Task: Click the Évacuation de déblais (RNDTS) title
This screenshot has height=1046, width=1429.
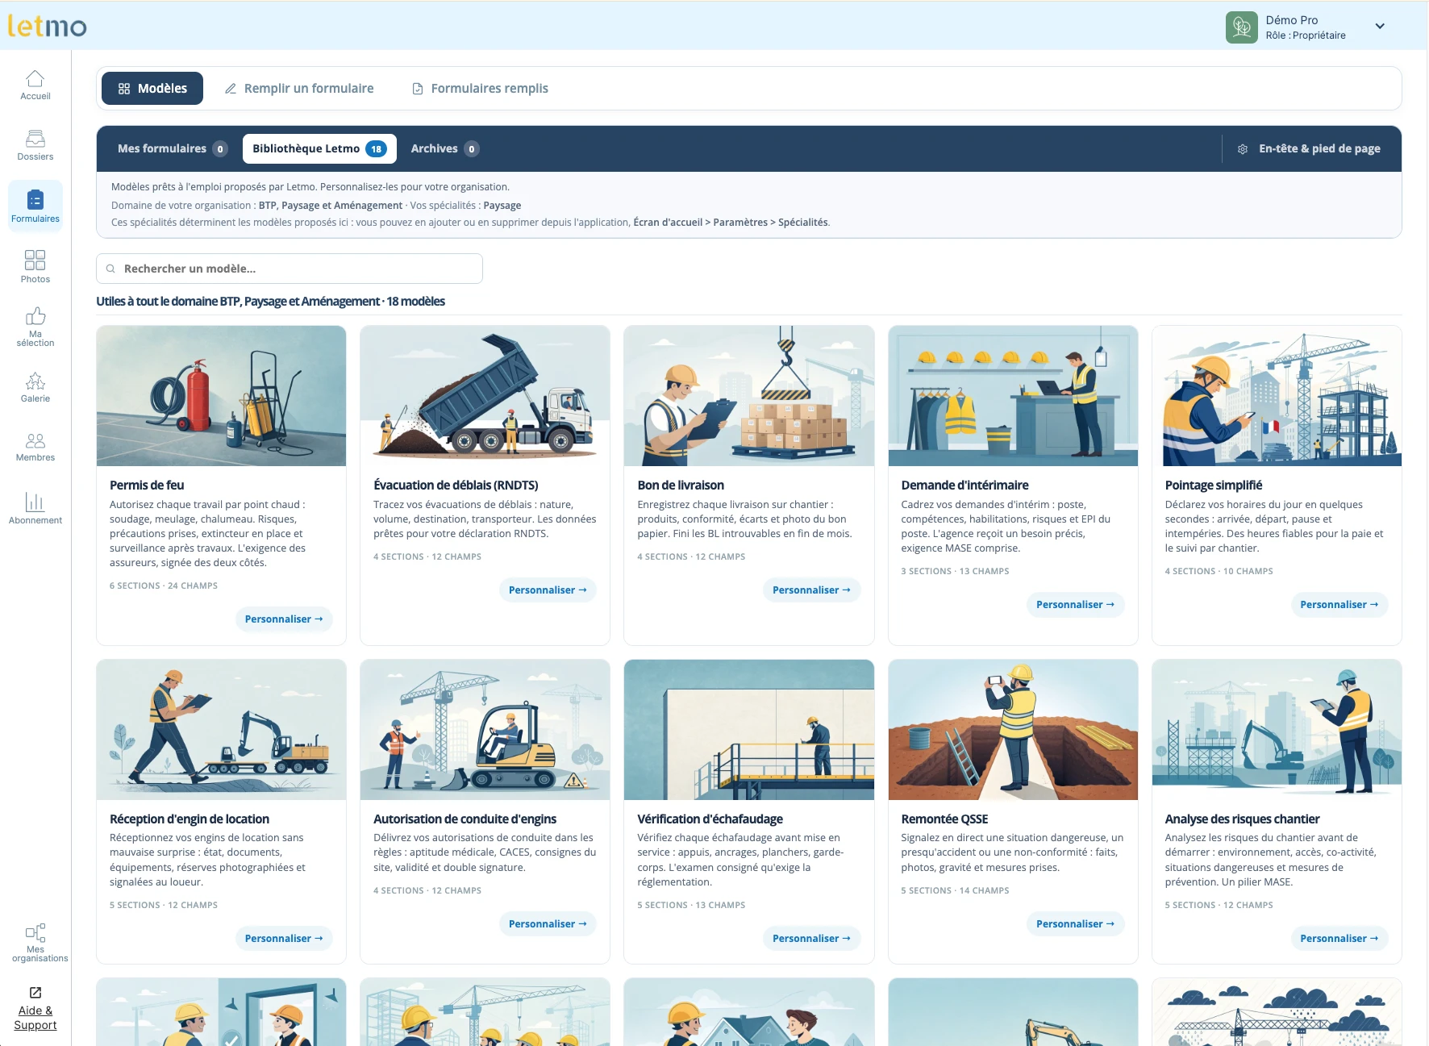Action: click(x=456, y=485)
